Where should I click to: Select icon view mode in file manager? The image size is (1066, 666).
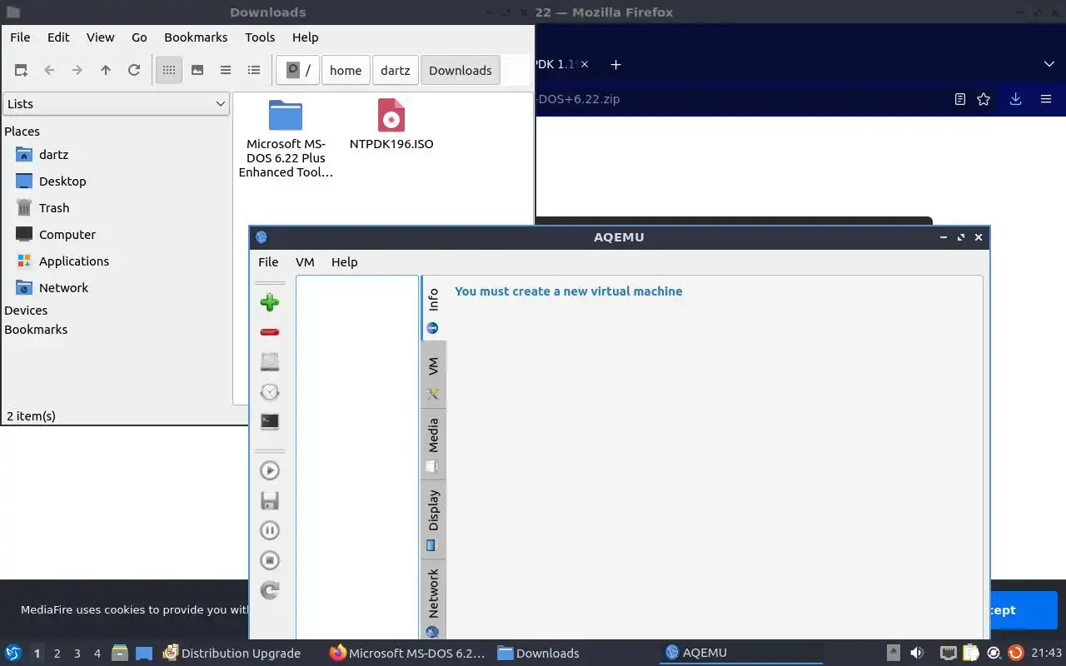[x=169, y=70]
